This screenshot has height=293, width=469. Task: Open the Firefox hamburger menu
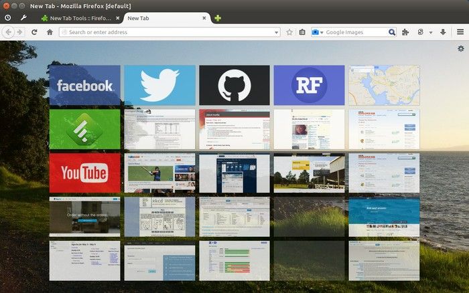[460, 32]
